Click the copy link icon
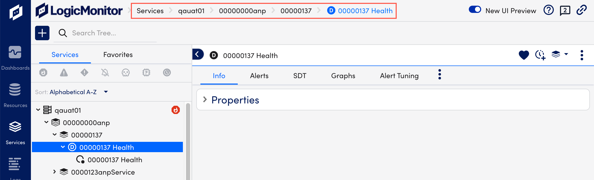The height and width of the screenshot is (180, 594). click(582, 10)
